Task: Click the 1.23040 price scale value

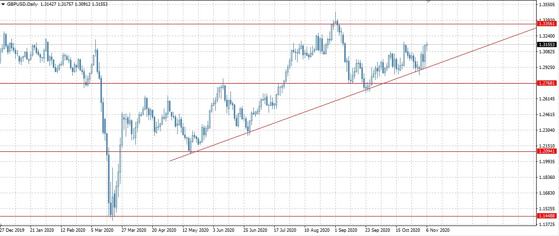Action: (x=547, y=130)
